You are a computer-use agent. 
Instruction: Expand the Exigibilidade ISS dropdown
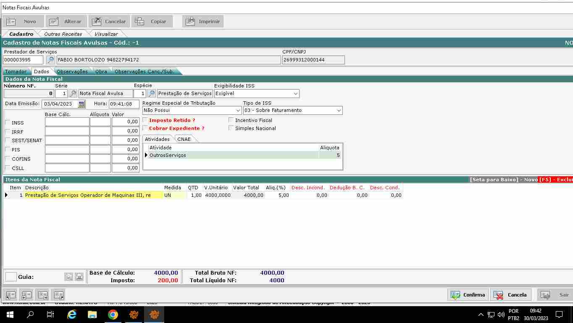click(296, 93)
